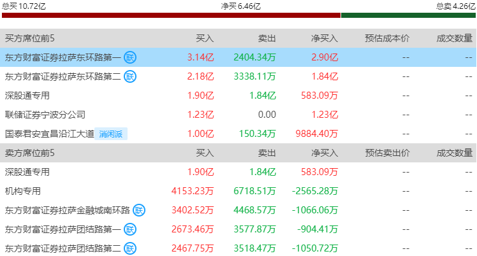Click the sell amount 150.34万
Viewport: 477px width, 256px height.
(x=258, y=134)
